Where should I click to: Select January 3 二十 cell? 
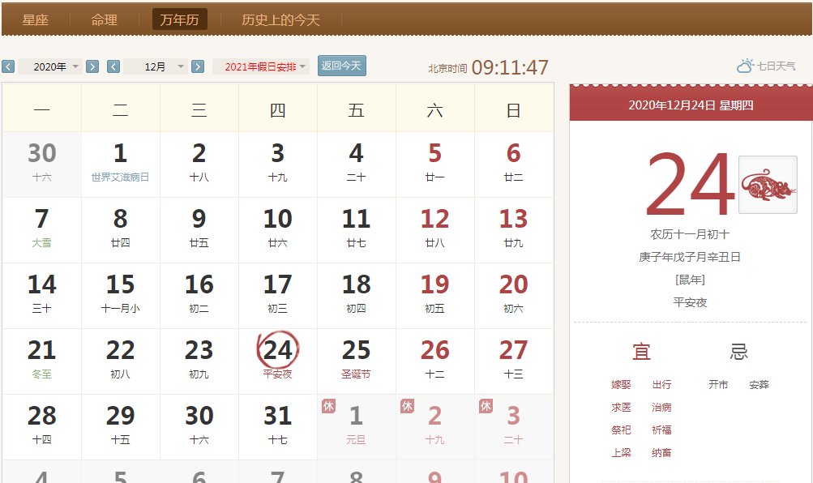tap(514, 427)
